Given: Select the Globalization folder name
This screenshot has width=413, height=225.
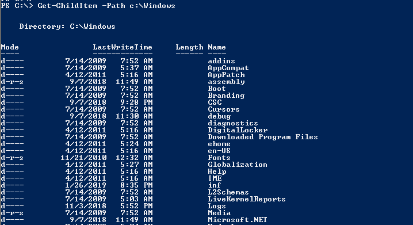Looking at the screenshot, I should point(238,165).
